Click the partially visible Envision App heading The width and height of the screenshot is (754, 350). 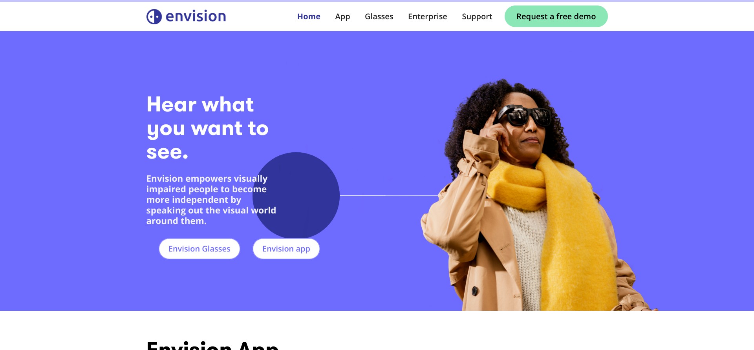[x=212, y=345]
